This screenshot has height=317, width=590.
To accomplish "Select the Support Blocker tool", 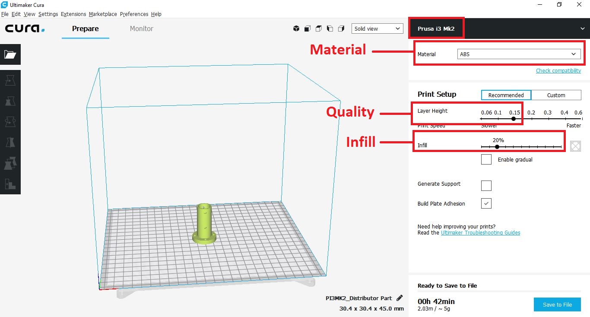I will pyautogui.click(x=10, y=184).
